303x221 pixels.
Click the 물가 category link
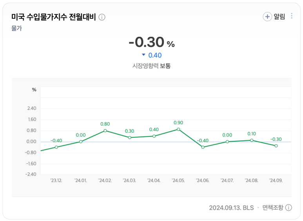[x=16, y=28]
